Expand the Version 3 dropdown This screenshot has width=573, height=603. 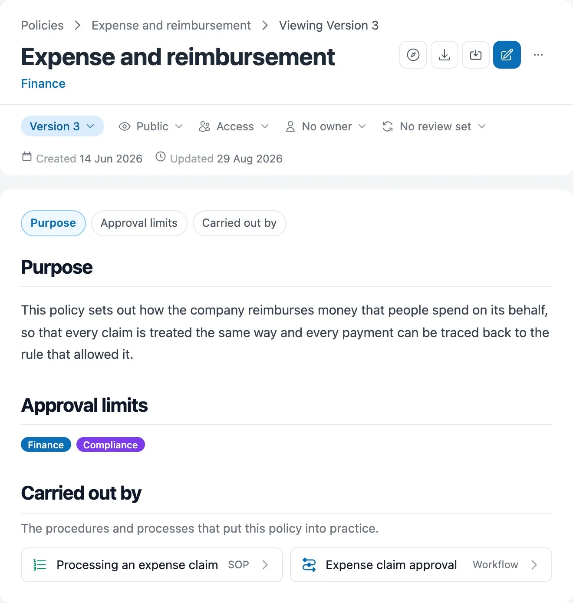[x=63, y=126]
